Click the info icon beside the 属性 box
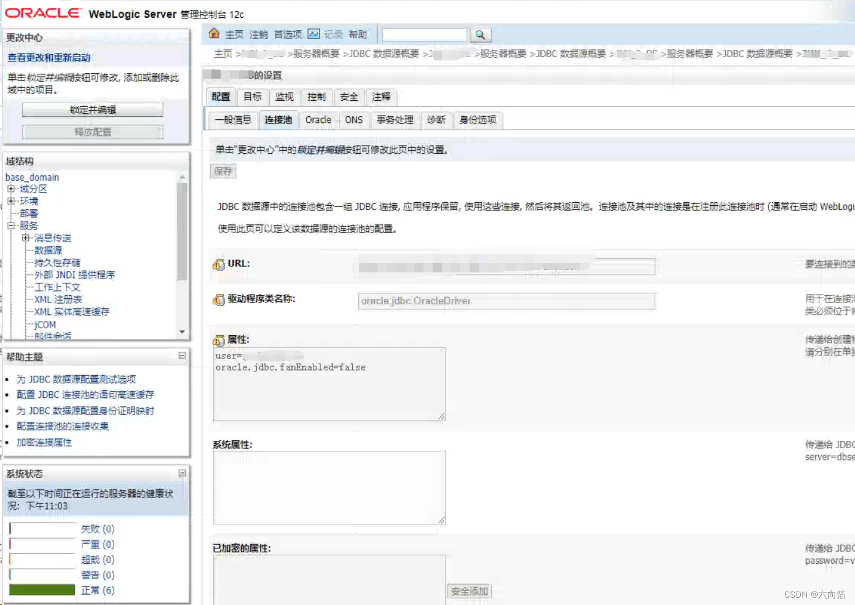The image size is (855, 605). [219, 340]
